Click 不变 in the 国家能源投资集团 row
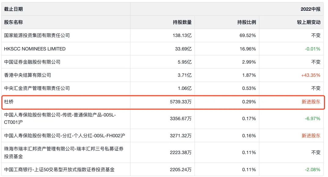Image resolution: width=328 pixels, height=177 pixels. click(316, 35)
